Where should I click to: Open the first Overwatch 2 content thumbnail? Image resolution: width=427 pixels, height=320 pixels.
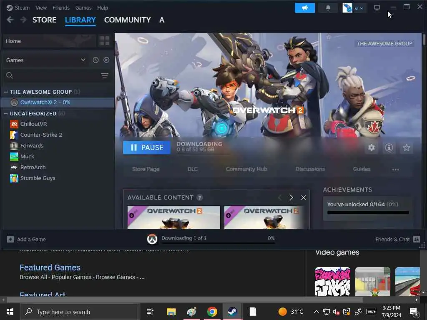click(x=174, y=217)
